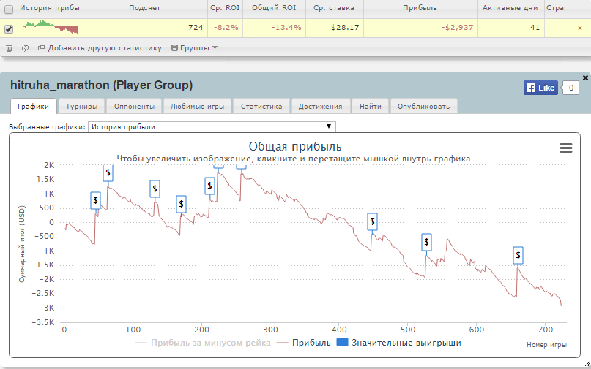Image resolution: width=591 pixels, height=369 pixels.
Task: Click the trash delete icon
Action: (x=9, y=48)
